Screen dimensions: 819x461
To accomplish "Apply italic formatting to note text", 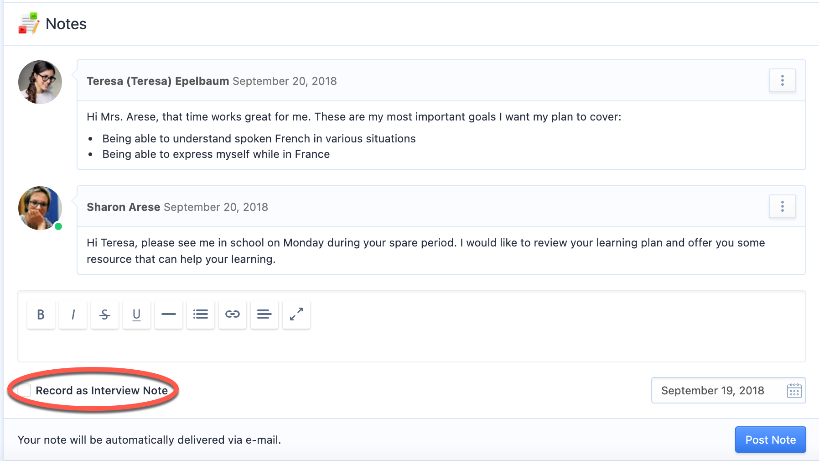I will coord(73,314).
